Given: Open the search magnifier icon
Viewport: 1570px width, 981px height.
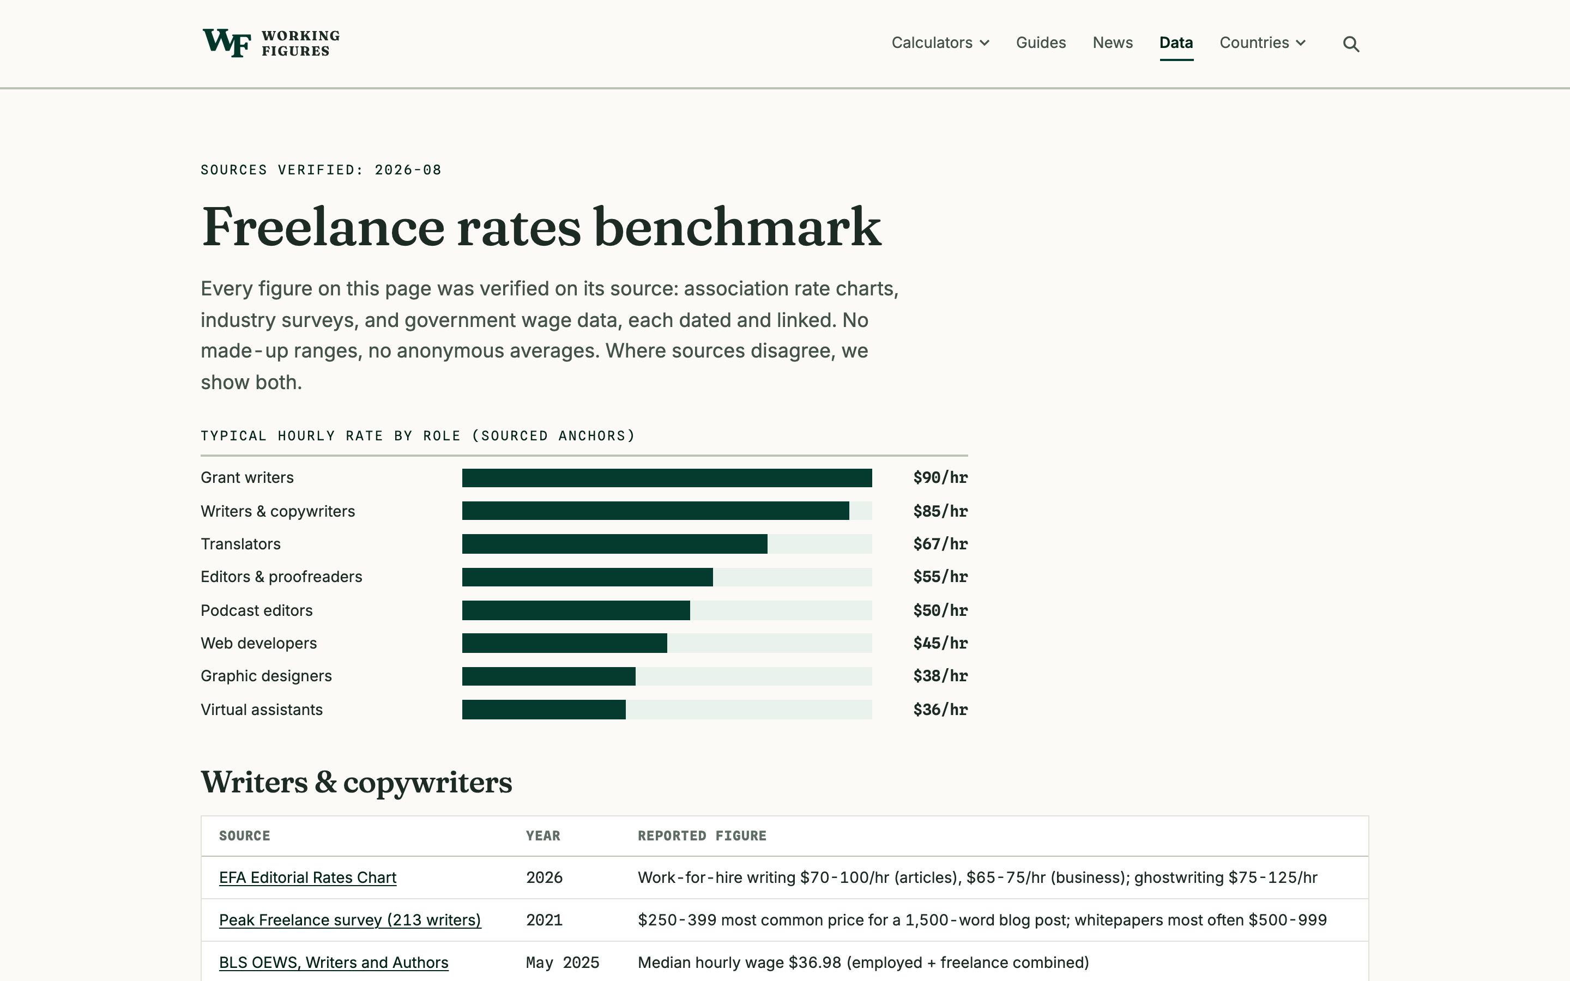Looking at the screenshot, I should point(1351,44).
